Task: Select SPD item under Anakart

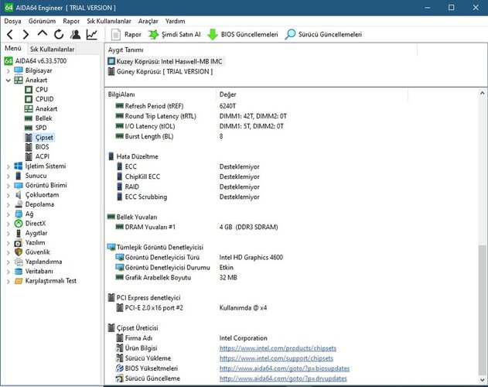Action: click(x=41, y=128)
